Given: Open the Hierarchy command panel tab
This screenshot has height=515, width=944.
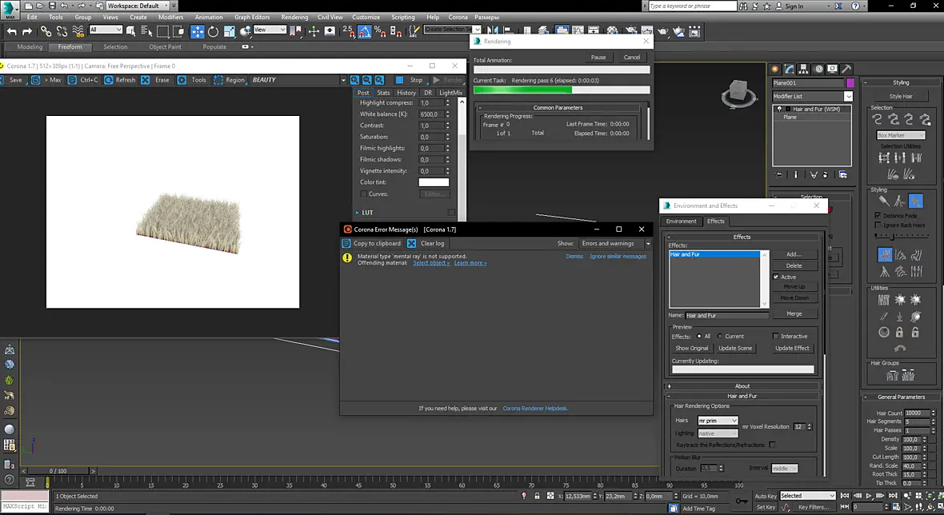Looking at the screenshot, I should click(804, 70).
